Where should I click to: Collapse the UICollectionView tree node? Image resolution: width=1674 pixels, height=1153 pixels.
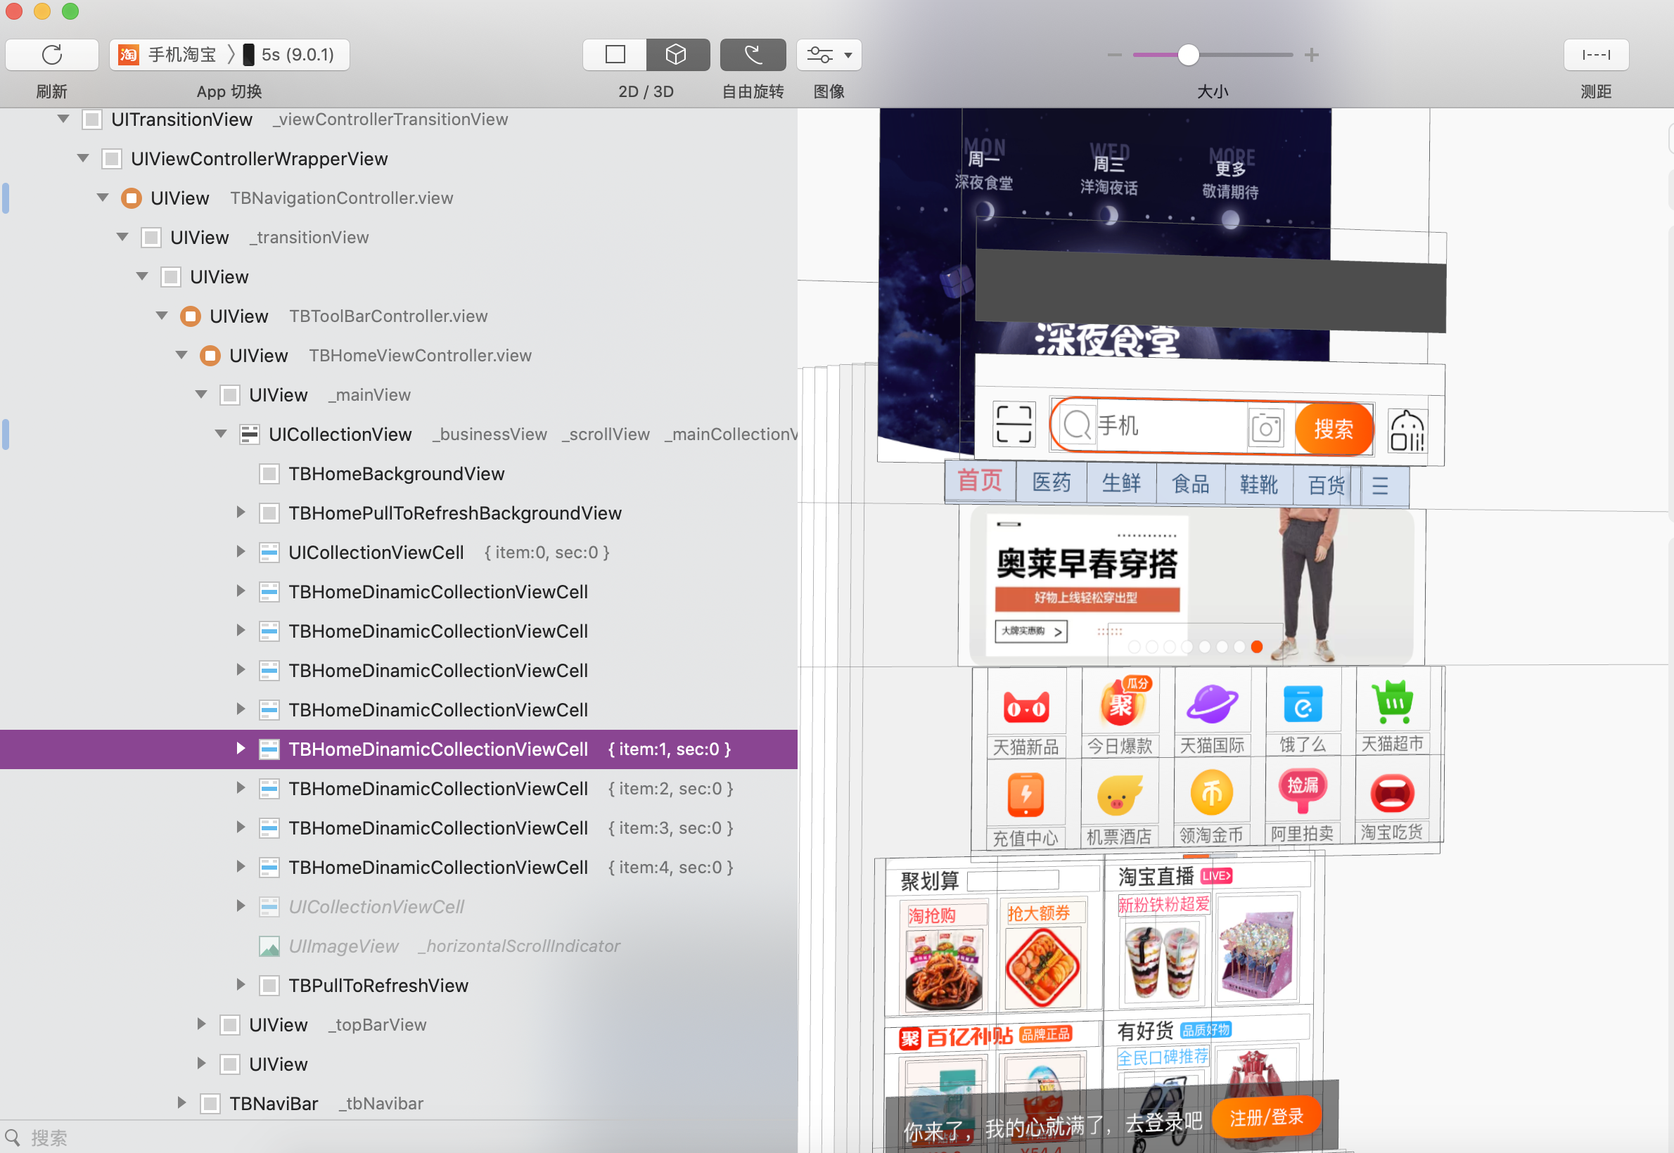[221, 434]
